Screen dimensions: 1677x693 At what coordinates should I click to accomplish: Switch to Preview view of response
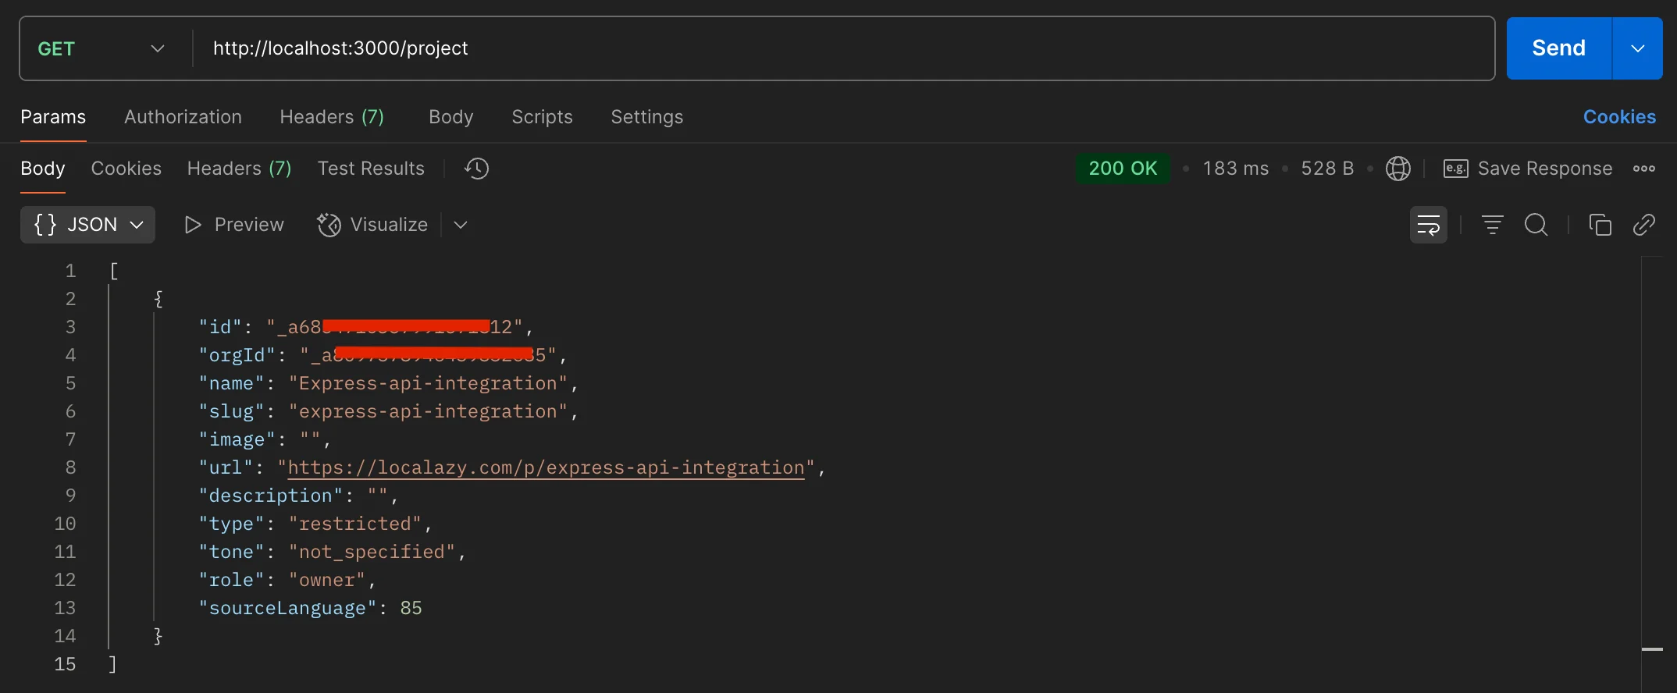coord(234,225)
